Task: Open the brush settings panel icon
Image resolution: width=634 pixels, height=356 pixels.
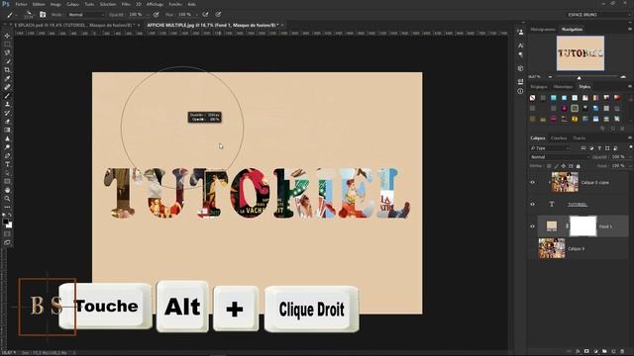Action: point(43,15)
